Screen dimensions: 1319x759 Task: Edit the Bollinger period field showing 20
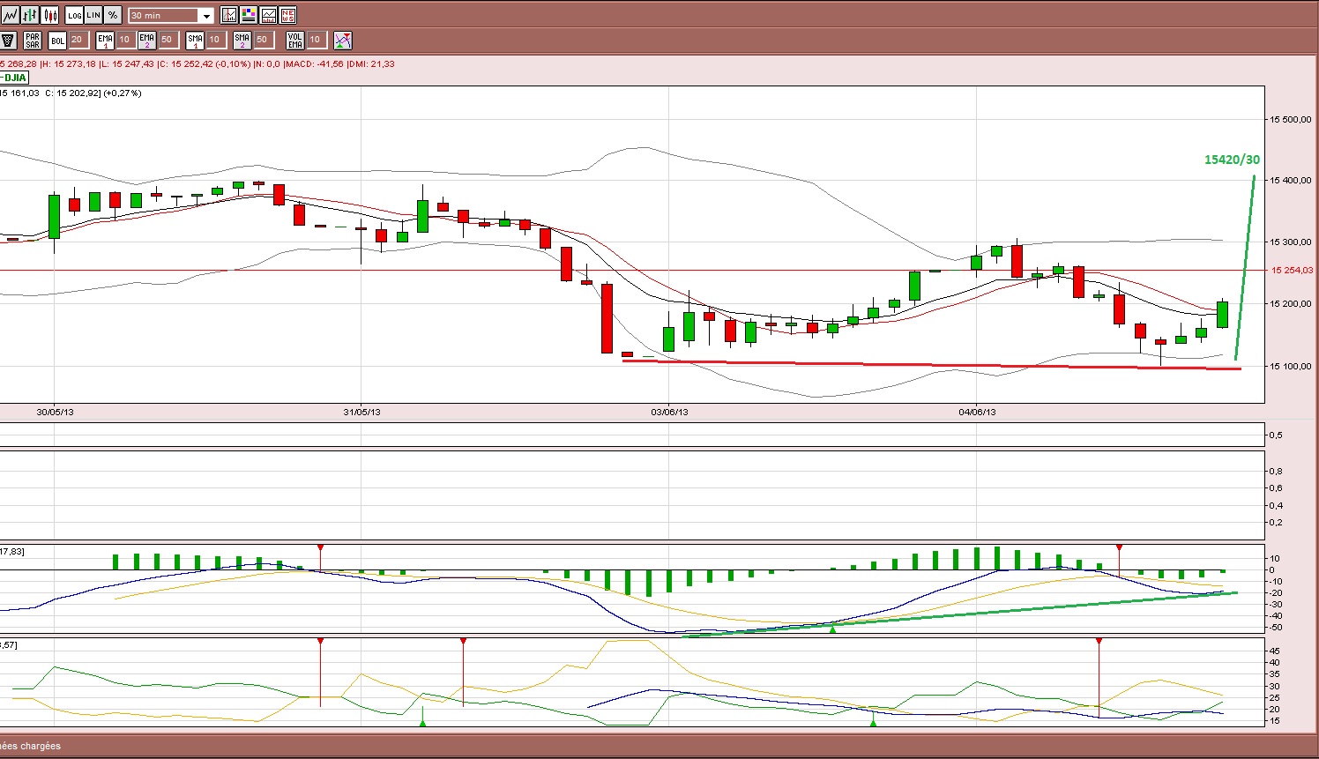(78, 40)
